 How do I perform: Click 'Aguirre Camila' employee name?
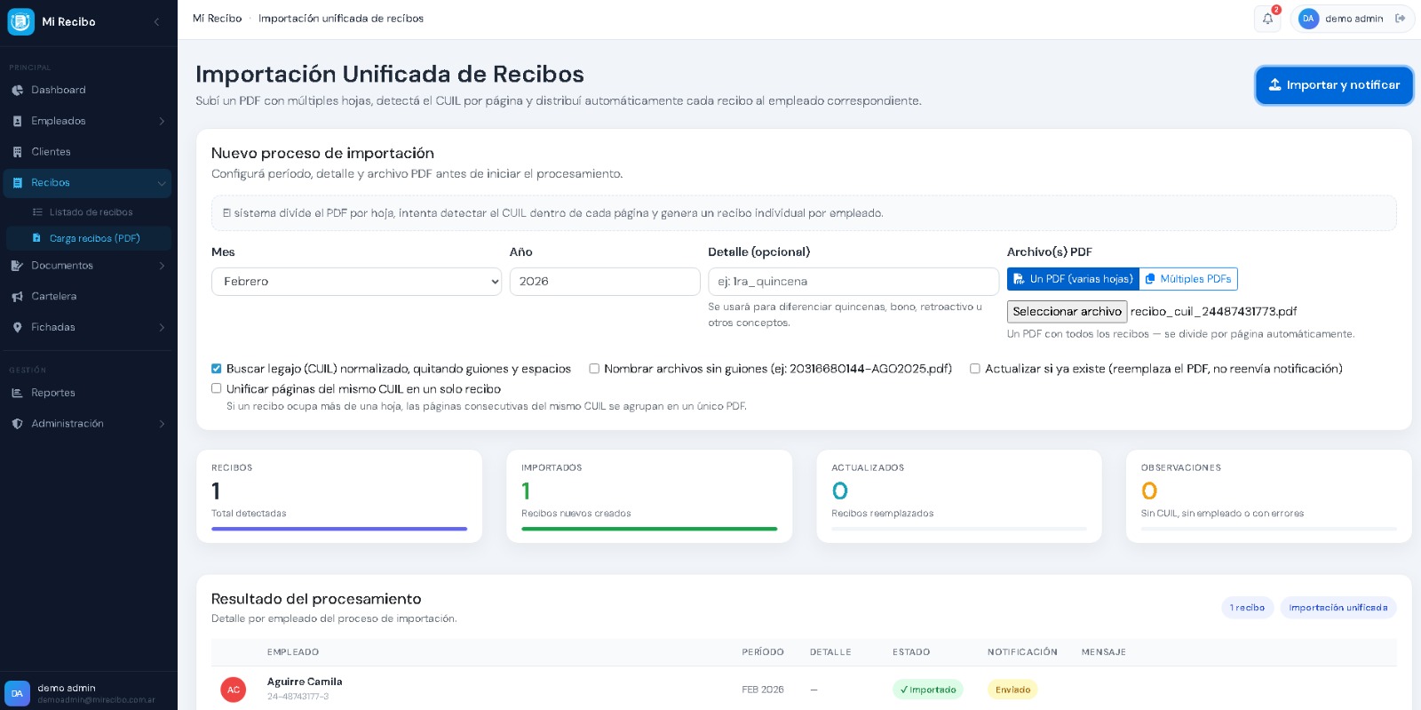click(x=305, y=682)
